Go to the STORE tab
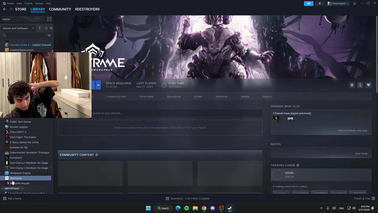 tap(21, 9)
